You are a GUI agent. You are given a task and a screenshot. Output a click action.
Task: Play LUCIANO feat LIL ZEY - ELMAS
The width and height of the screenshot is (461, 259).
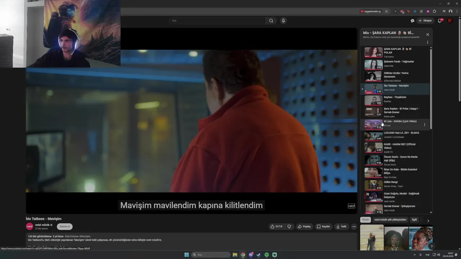tap(395, 136)
